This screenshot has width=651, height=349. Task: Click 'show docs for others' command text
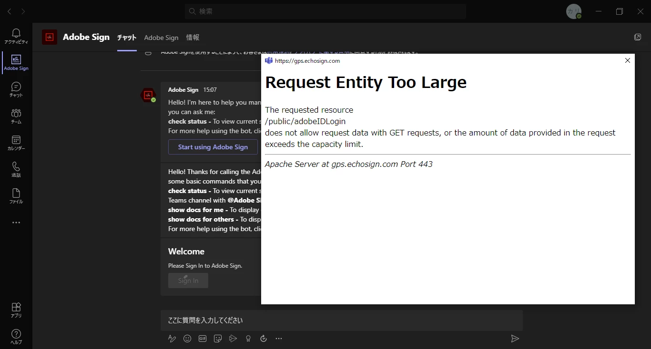tap(201, 219)
